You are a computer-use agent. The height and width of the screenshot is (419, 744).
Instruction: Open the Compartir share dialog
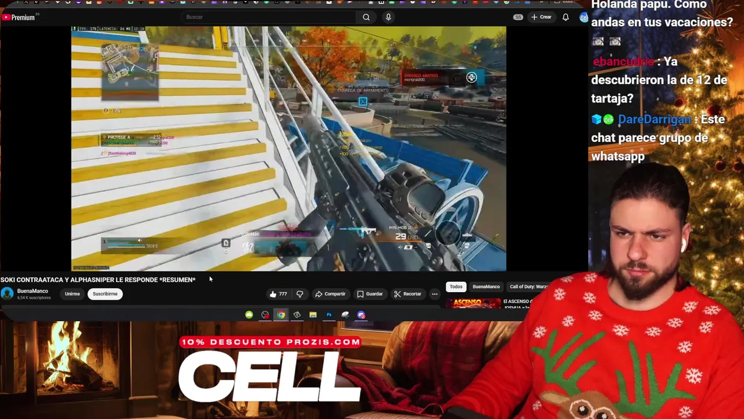[x=330, y=294]
